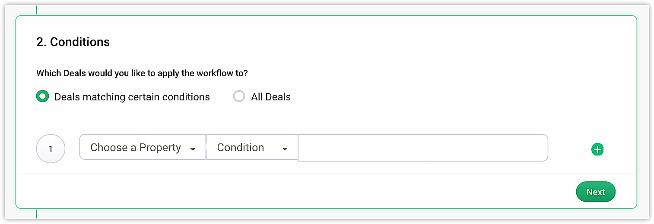Viewport: 654px width, 224px height.
Task: Click the right end of the value field
Action: (x=536, y=148)
